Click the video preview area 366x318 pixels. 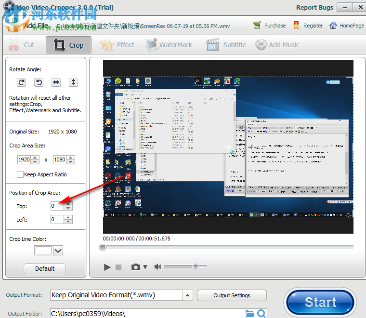click(228, 147)
